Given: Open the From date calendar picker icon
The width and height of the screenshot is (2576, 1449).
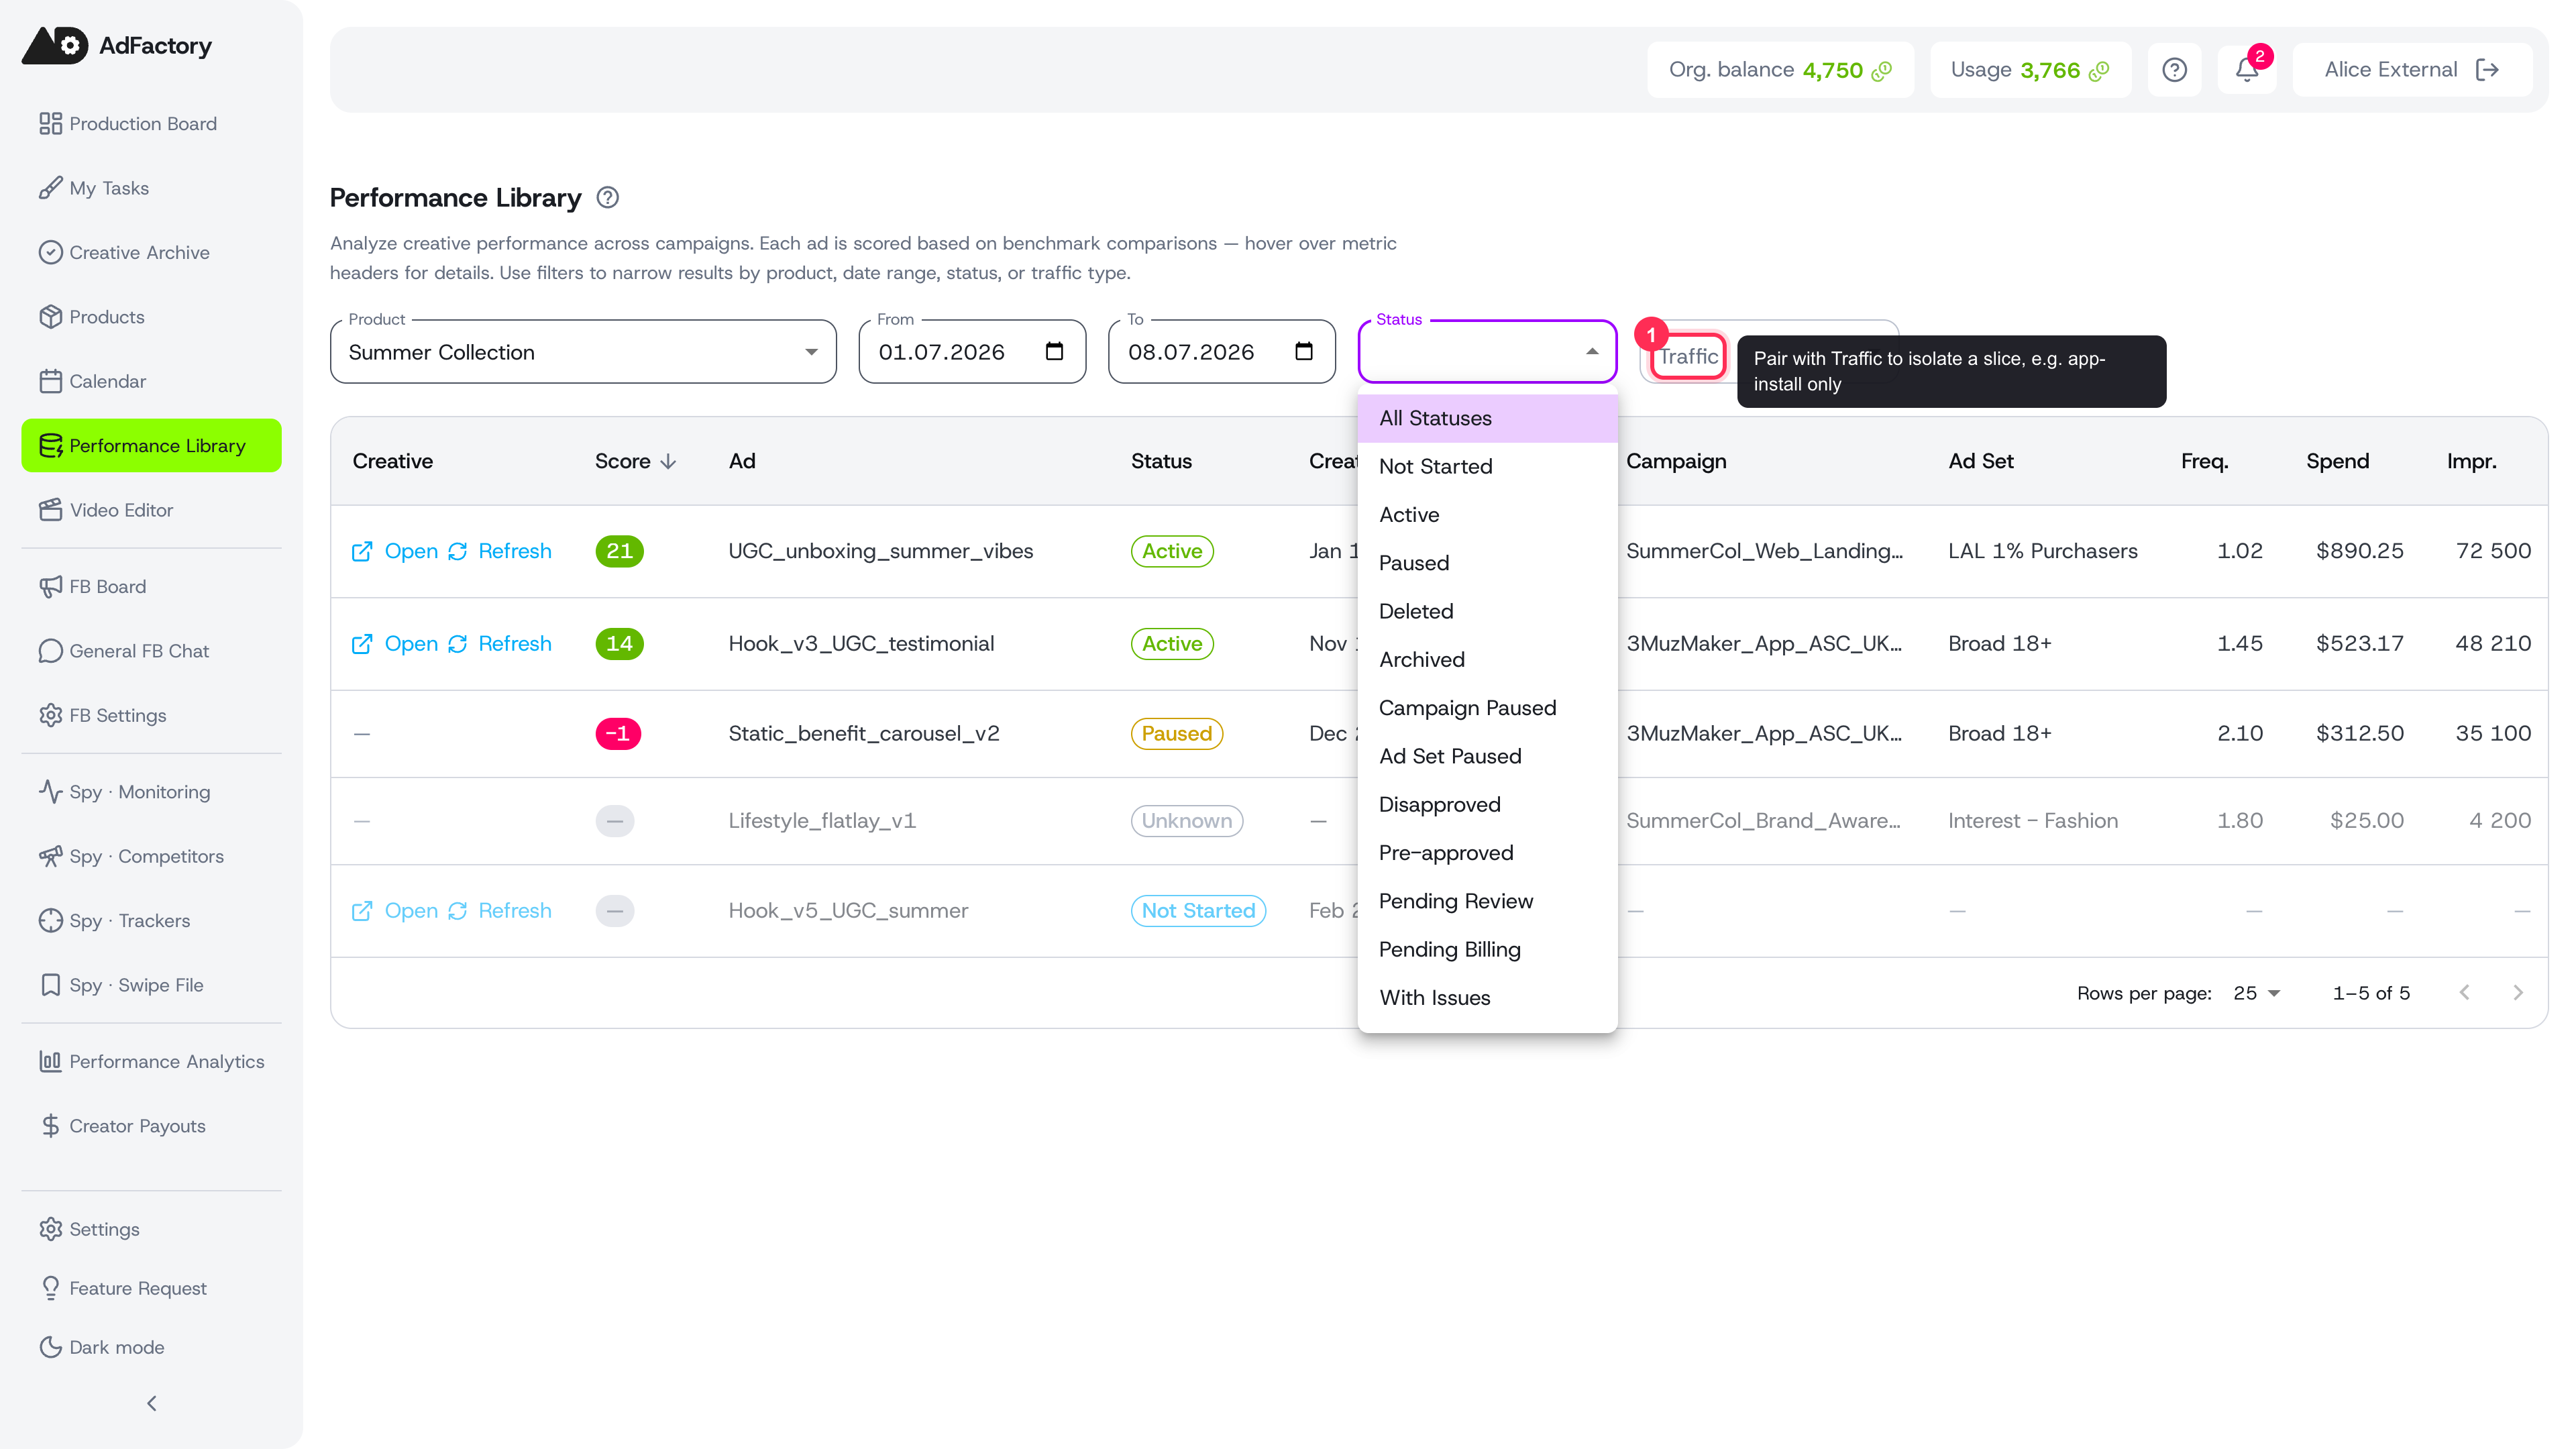Looking at the screenshot, I should tap(1054, 351).
